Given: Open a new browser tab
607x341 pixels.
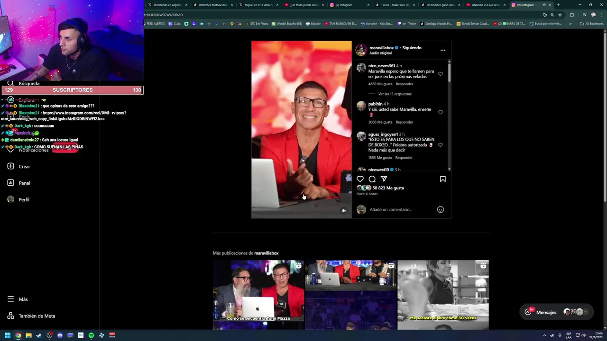Looking at the screenshot, I should click(558, 5).
